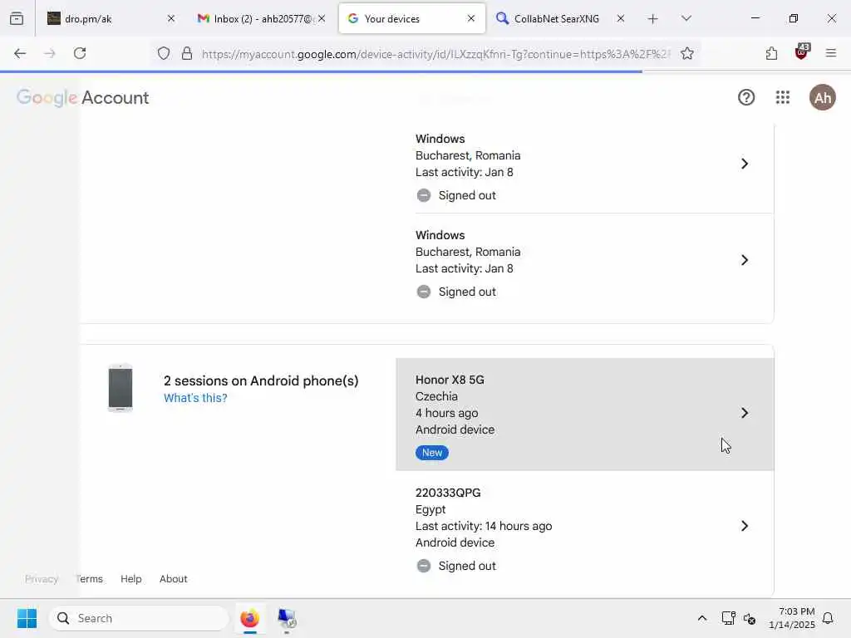
Task: Open Firefox View tab overview icon
Action: pos(17,18)
